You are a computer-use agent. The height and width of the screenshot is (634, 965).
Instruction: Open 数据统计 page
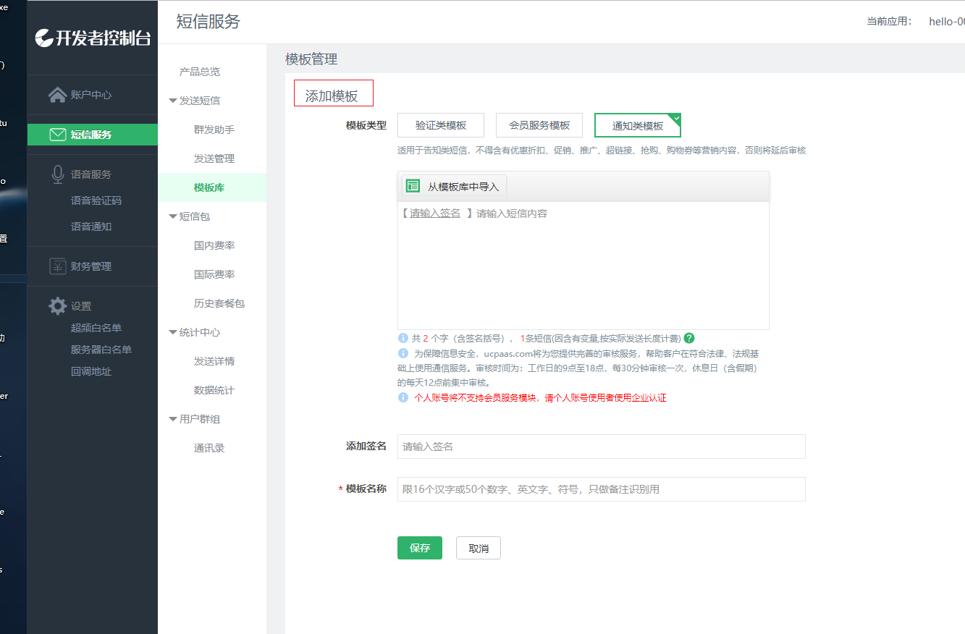tap(214, 390)
